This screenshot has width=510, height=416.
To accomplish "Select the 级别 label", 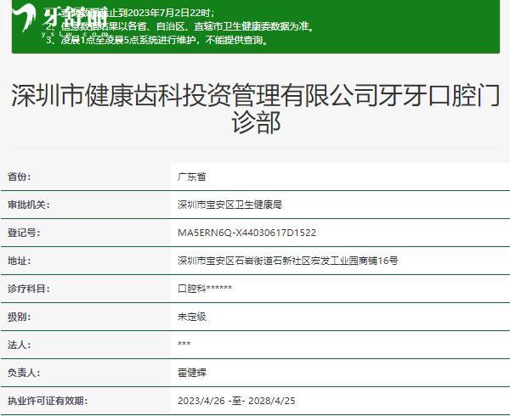I will 20,317.
